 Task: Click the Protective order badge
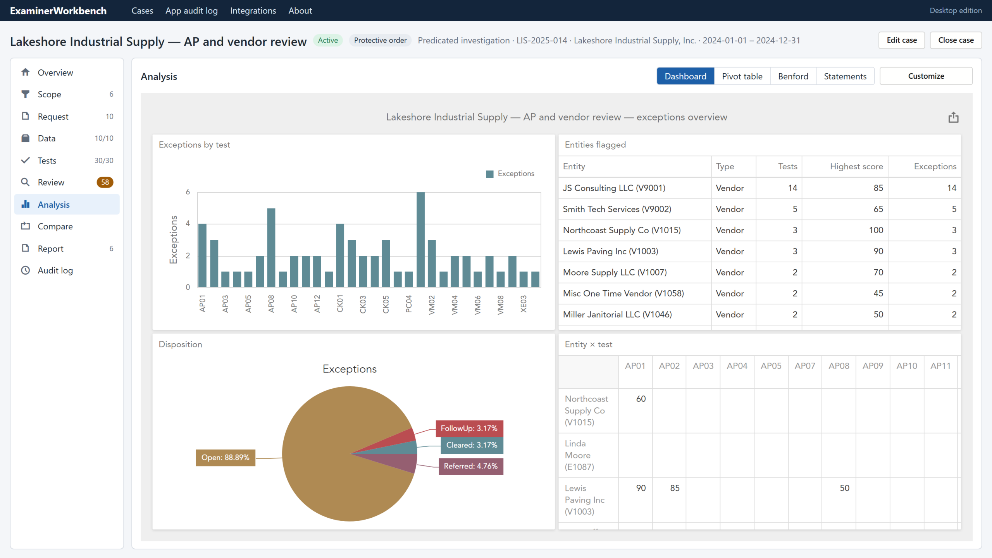click(380, 40)
